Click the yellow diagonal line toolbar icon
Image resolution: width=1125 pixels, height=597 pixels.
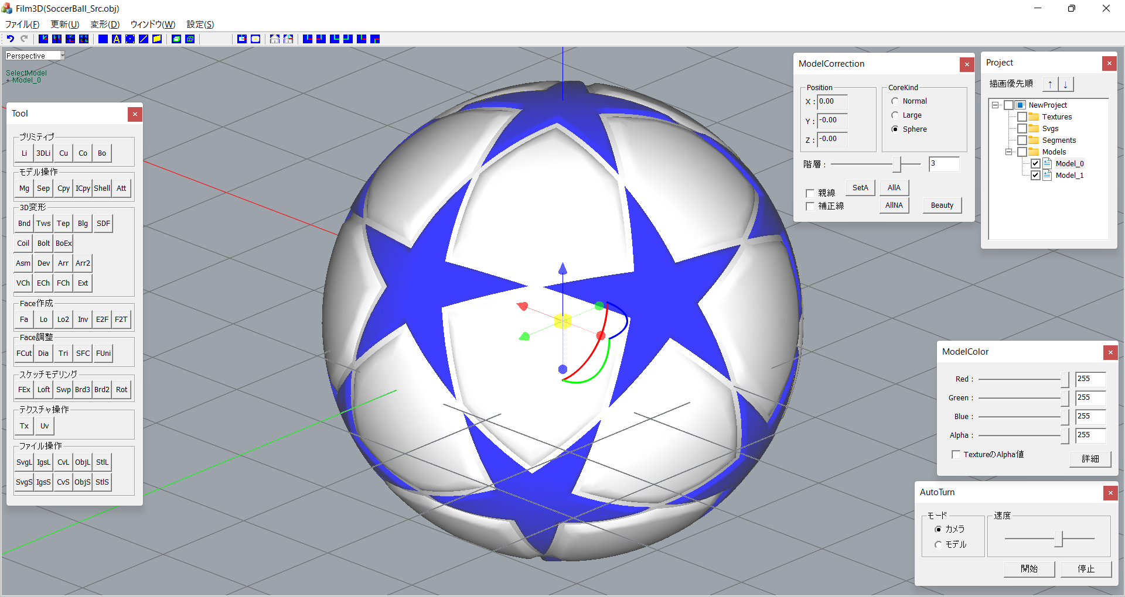144,39
